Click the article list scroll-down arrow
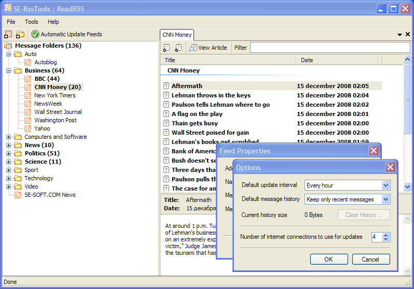Image resolution: width=414 pixels, height=289 pixels. pyautogui.click(x=407, y=186)
